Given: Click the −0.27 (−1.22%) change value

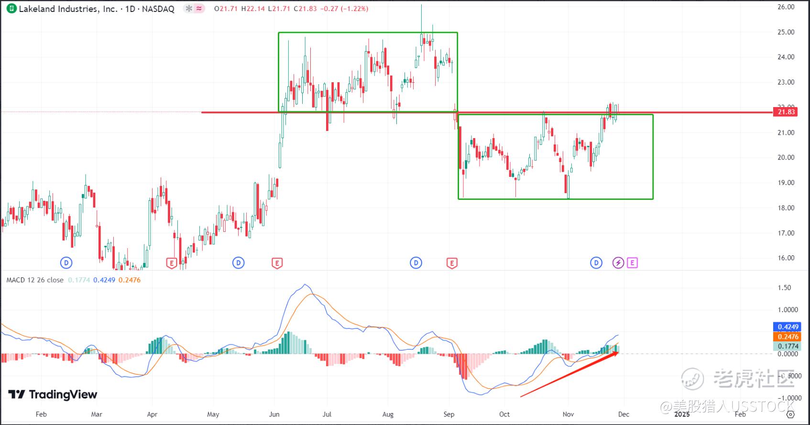Looking at the screenshot, I should [344, 9].
